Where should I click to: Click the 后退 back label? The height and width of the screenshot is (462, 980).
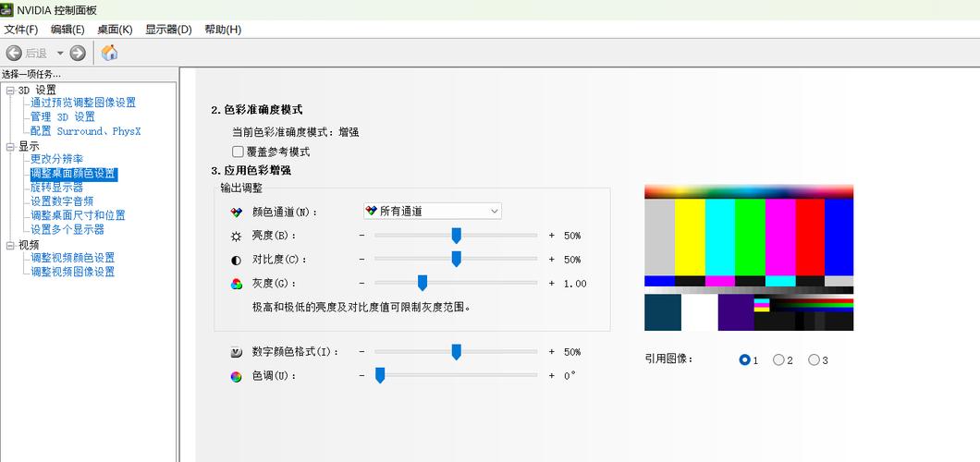tap(36, 54)
